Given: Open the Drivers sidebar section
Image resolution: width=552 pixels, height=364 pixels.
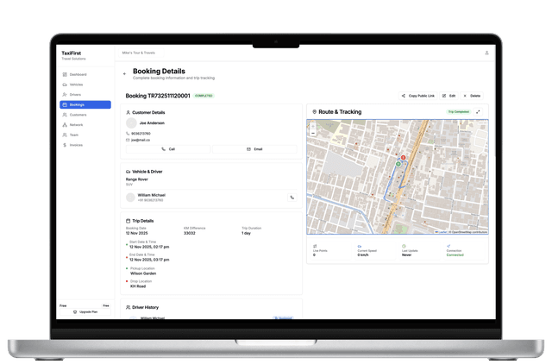Looking at the screenshot, I should tap(75, 95).
